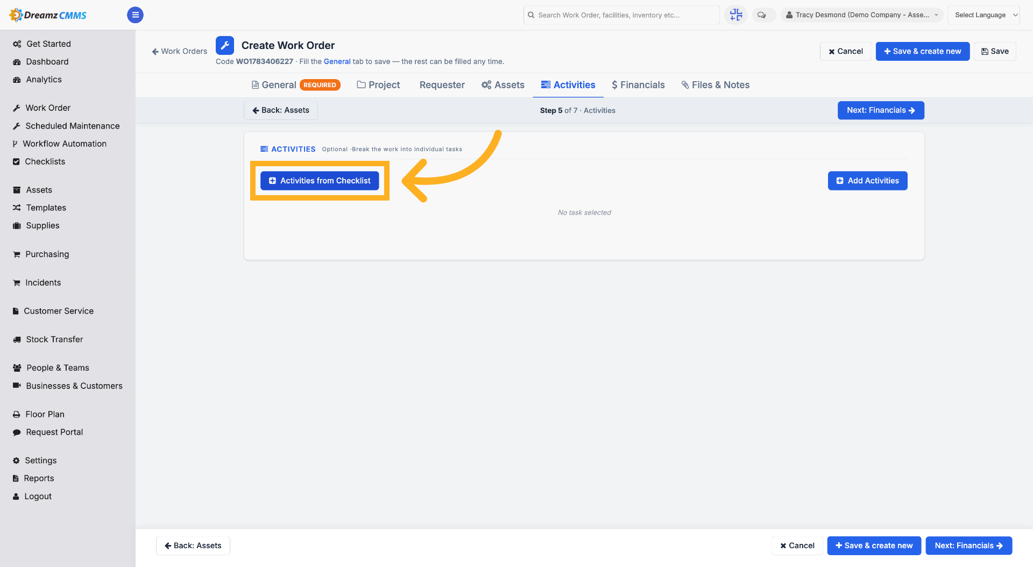Click the Settings gear icon

click(x=16, y=460)
